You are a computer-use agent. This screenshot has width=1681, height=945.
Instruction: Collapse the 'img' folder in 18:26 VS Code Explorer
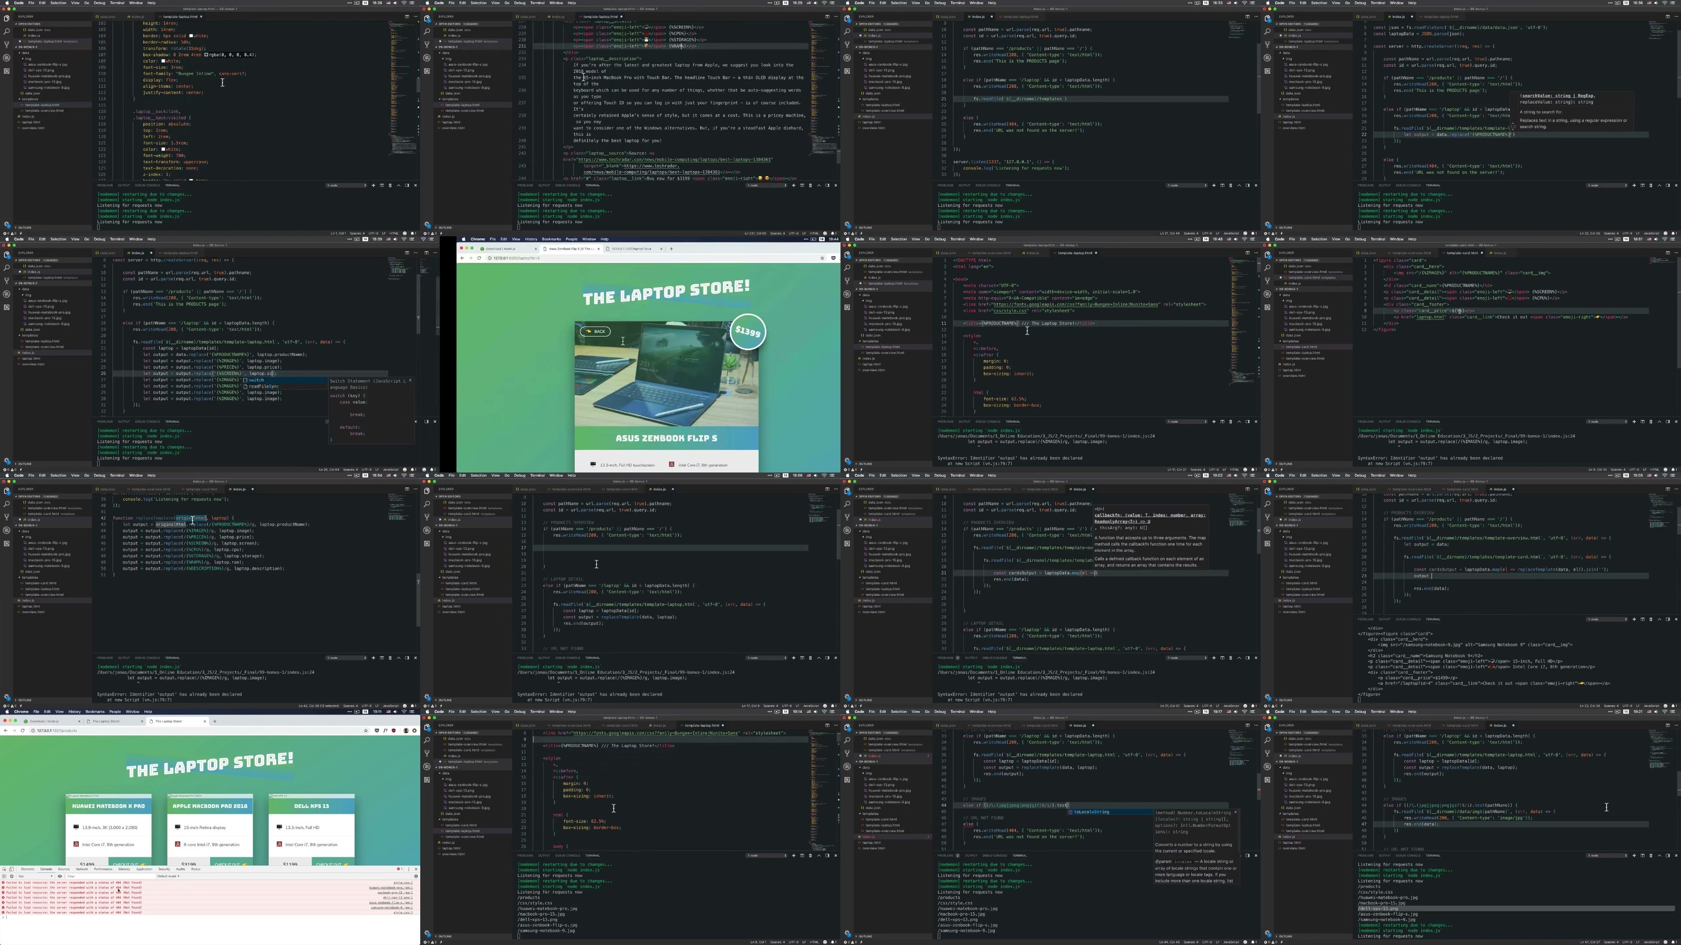[27, 59]
